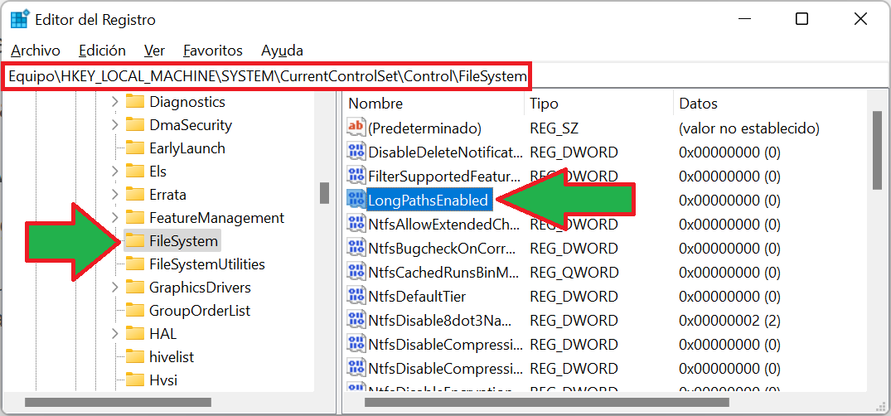891x416 pixels.
Task: Expand the FeatureManagement key
Action: (x=114, y=218)
